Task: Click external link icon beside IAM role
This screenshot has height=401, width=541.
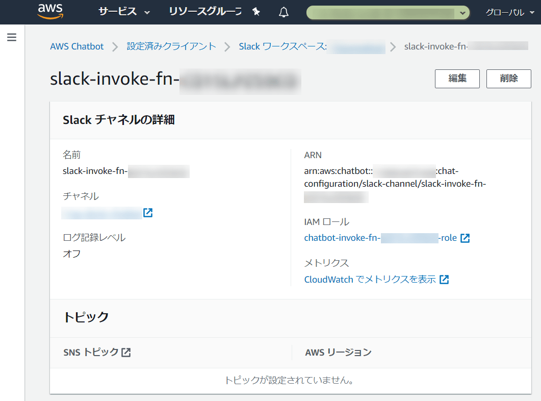Action: [465, 238]
